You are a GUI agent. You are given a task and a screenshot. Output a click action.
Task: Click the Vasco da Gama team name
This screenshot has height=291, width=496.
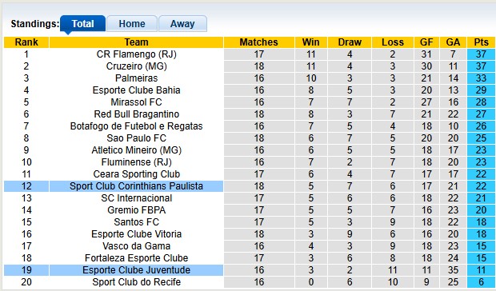pos(136,246)
